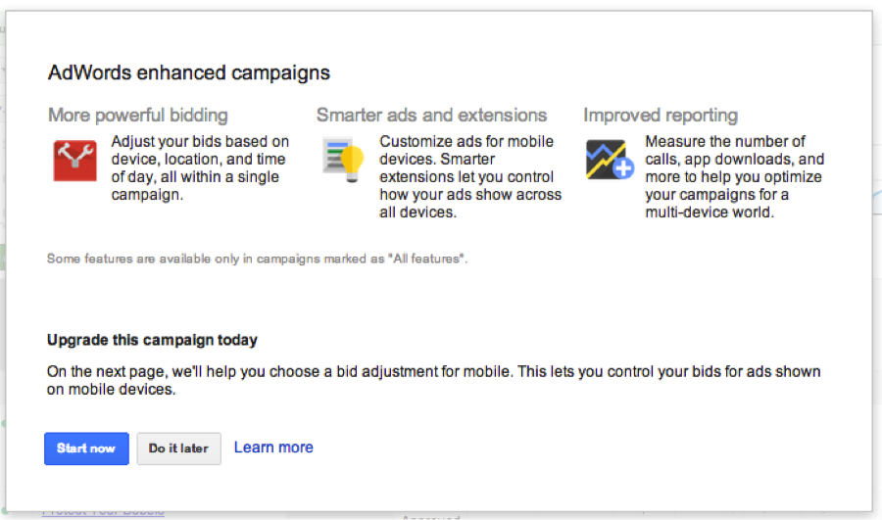Click the Adjust your bids description text
The width and height of the screenshot is (882, 520).
point(200,168)
